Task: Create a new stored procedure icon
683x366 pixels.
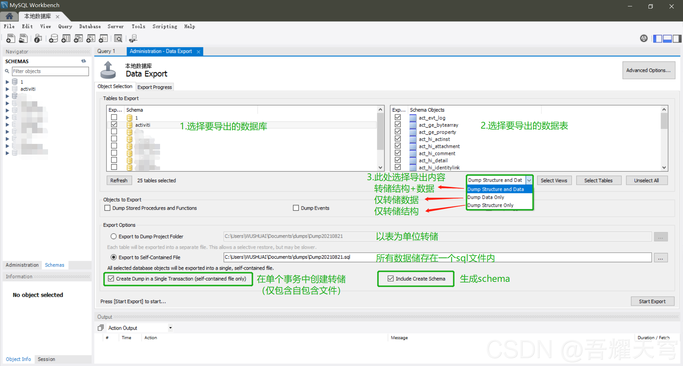Action: pyautogui.click(x=91, y=38)
